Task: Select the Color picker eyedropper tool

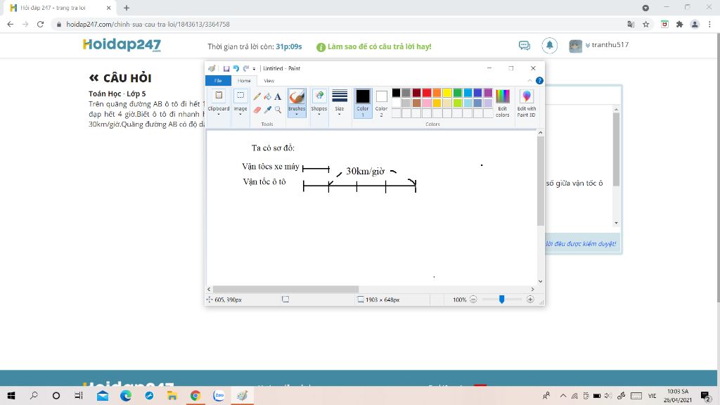Action: pyautogui.click(x=268, y=110)
